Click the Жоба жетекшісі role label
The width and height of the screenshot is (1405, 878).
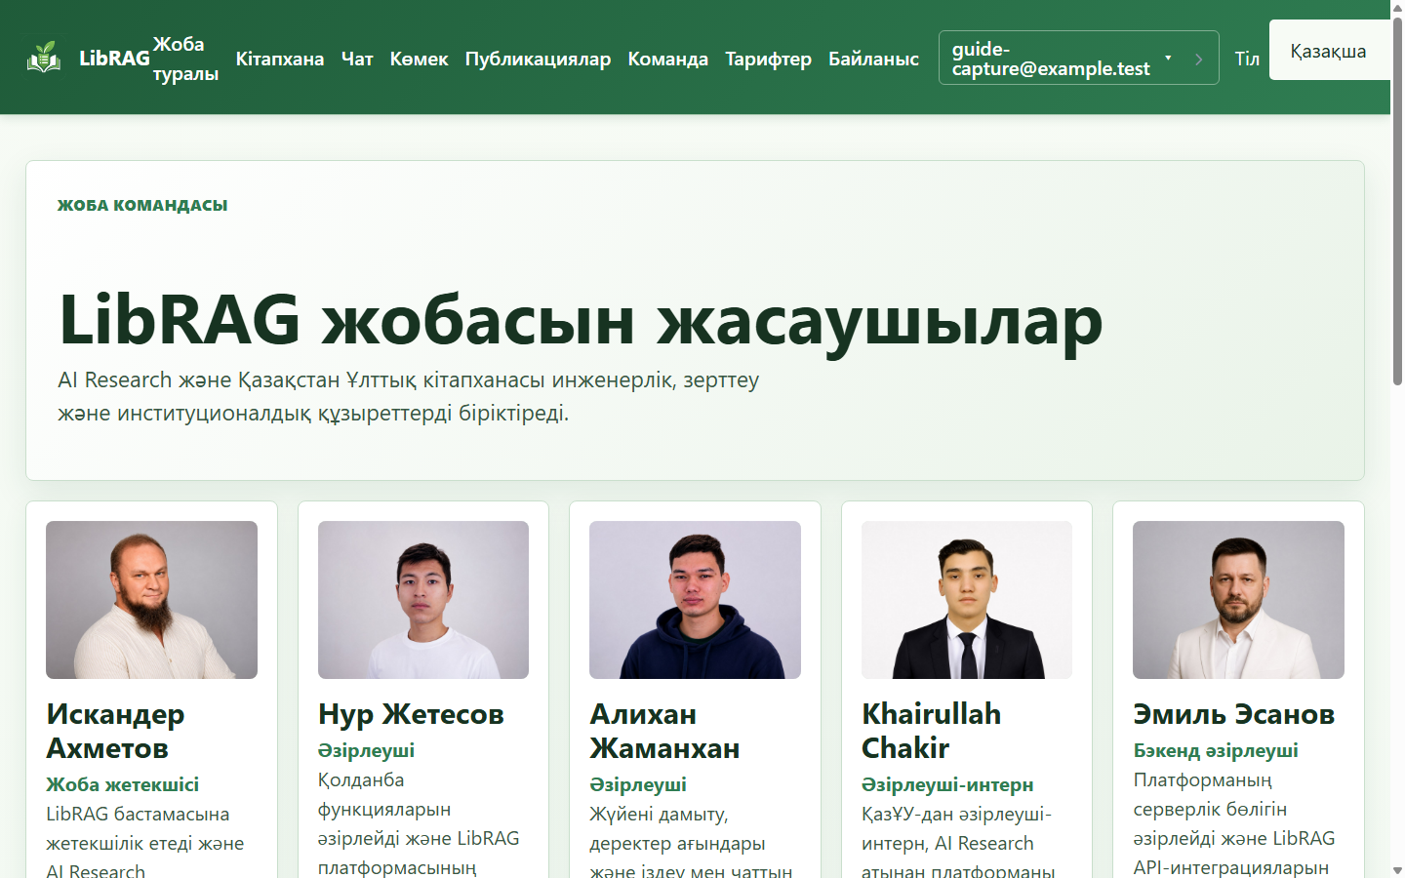coord(122,784)
